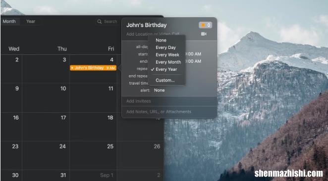Screen dimensions: 328x181
Task: Click the video call camera icon
Action: click(204, 34)
